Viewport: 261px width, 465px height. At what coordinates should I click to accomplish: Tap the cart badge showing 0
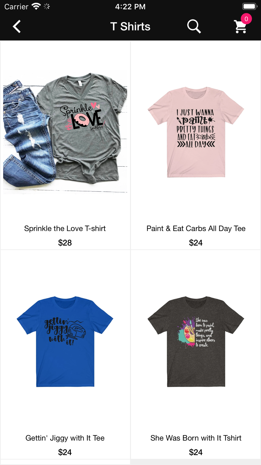click(246, 19)
